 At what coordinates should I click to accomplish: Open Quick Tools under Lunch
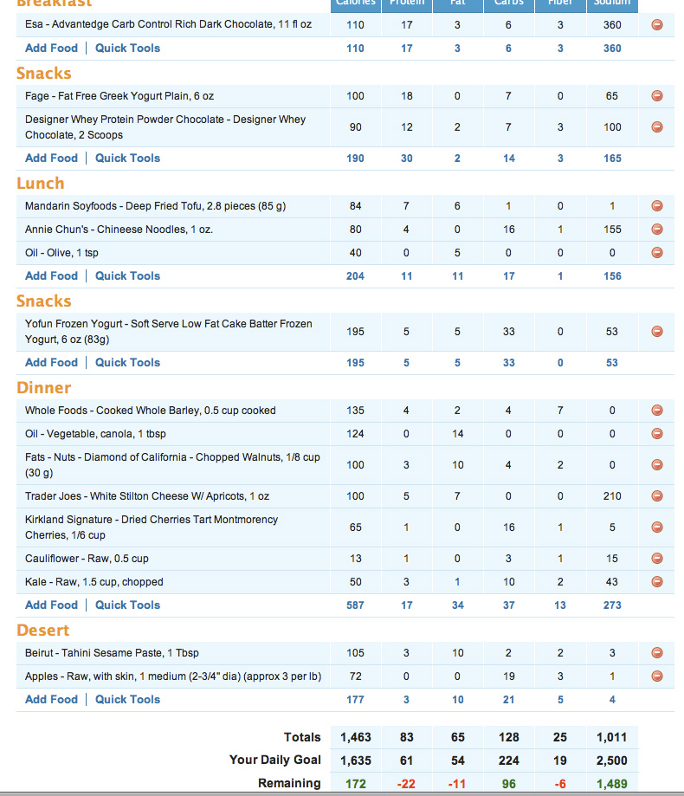127,275
